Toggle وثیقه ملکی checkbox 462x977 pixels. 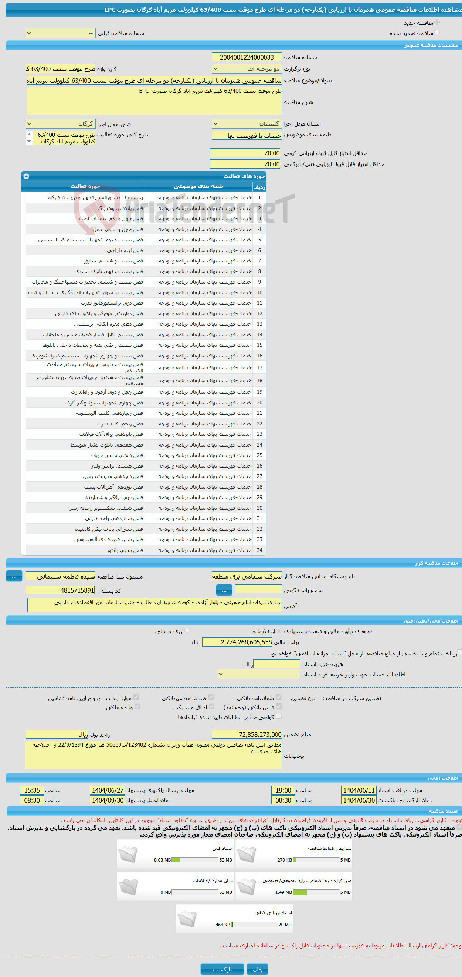click(137, 706)
